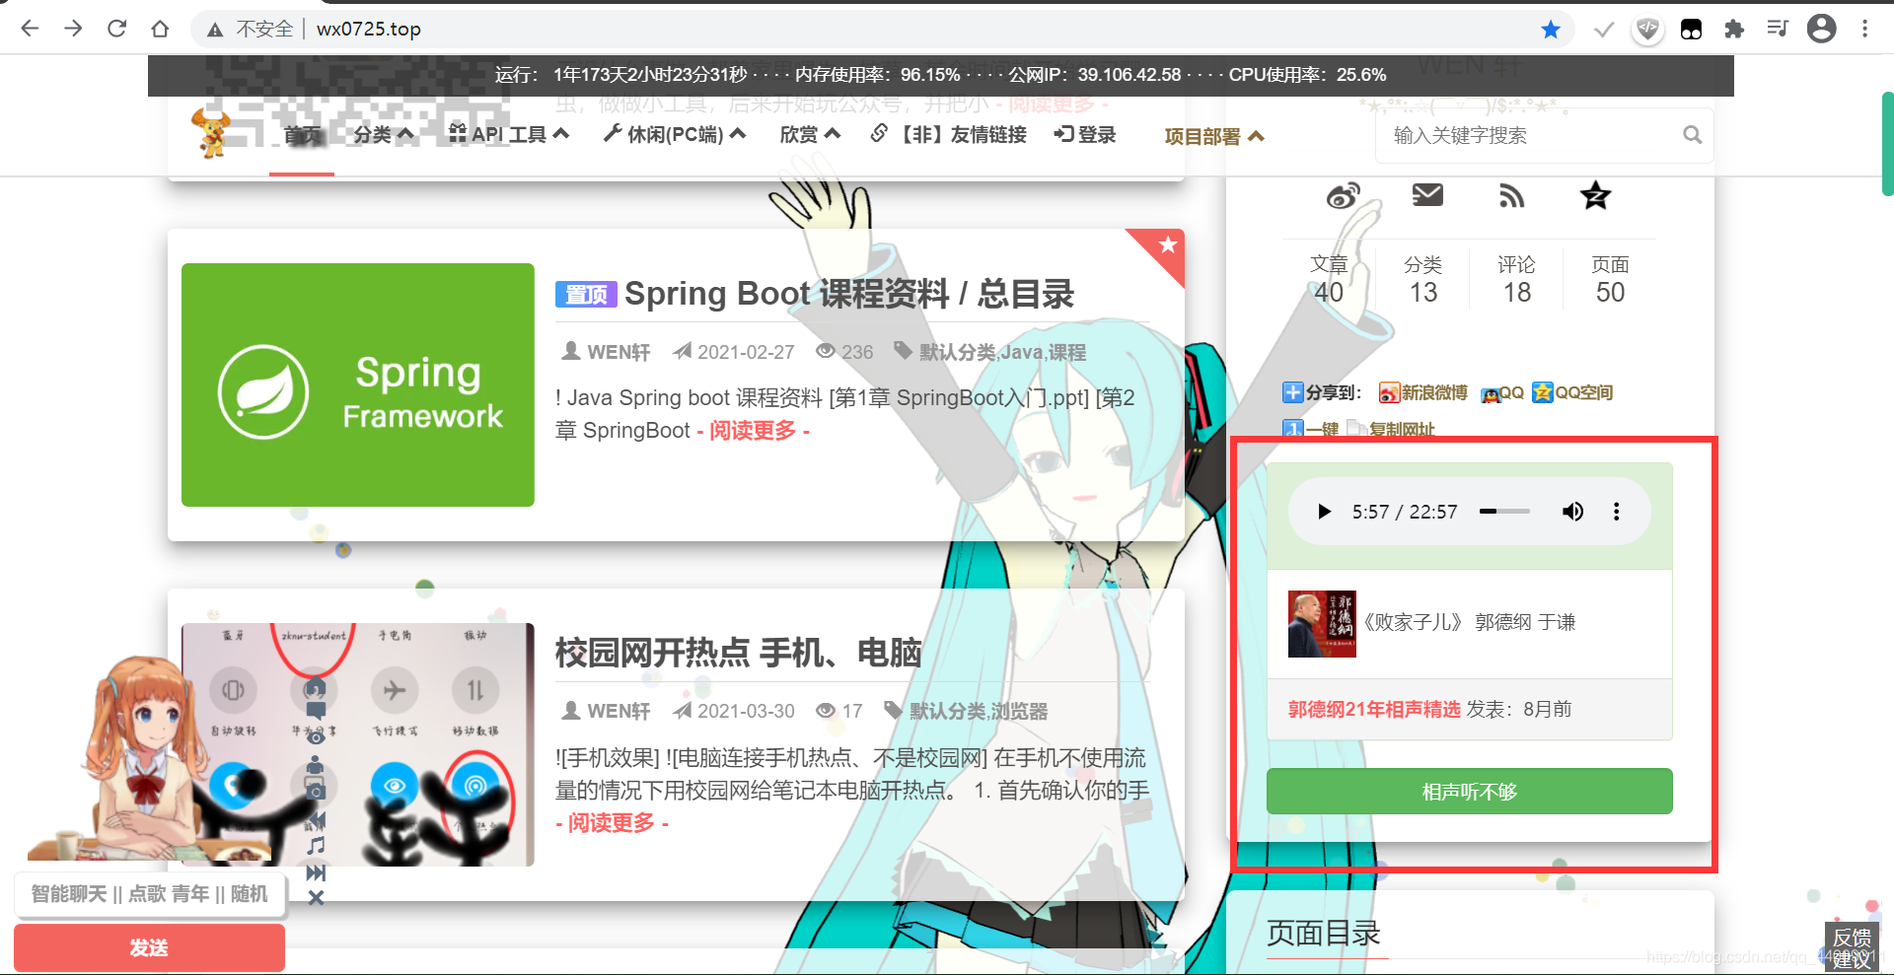Click the 评论 18 stat
1894x975 pixels.
coord(1516,279)
